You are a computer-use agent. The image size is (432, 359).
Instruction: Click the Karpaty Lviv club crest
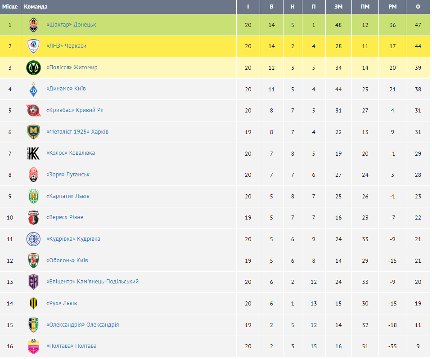pos(33,196)
